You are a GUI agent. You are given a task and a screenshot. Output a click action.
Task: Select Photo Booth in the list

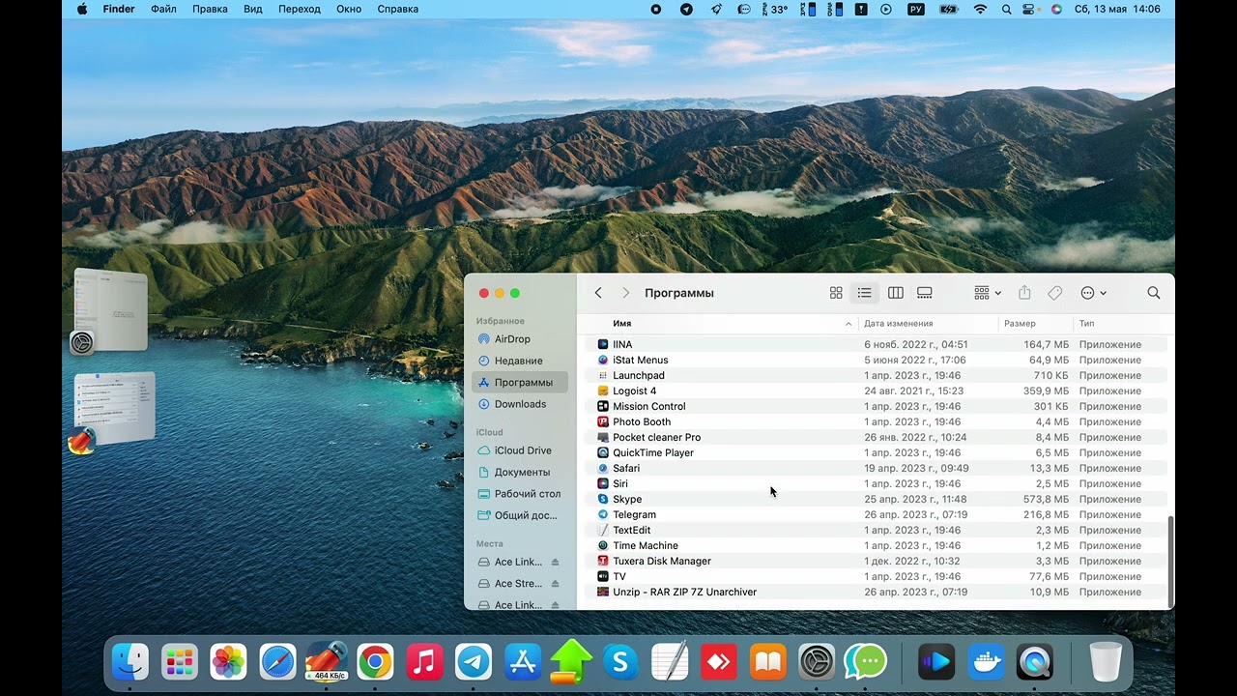[876, 421]
